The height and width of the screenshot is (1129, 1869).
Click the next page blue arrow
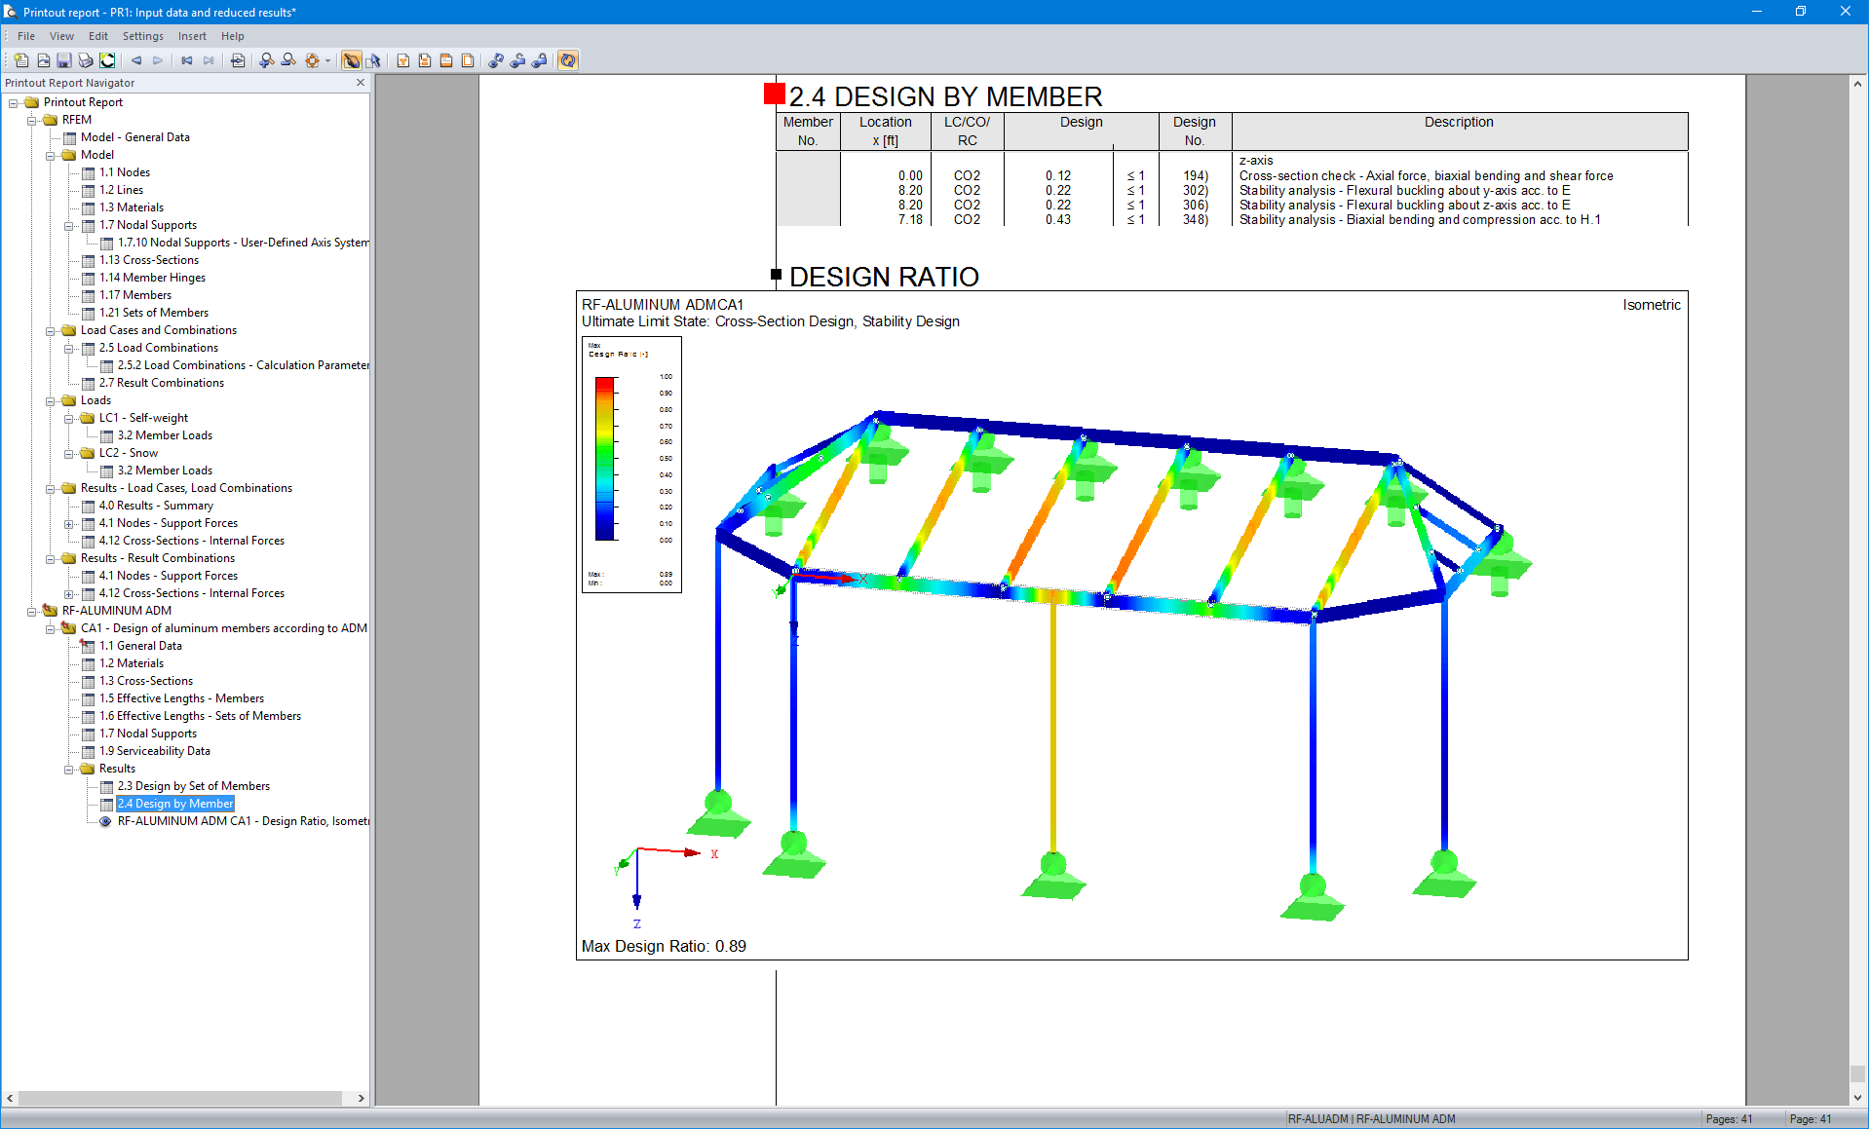pyautogui.click(x=158, y=60)
